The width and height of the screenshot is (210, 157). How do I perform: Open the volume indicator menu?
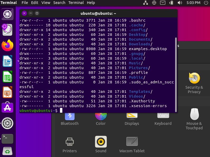pos(180,3)
